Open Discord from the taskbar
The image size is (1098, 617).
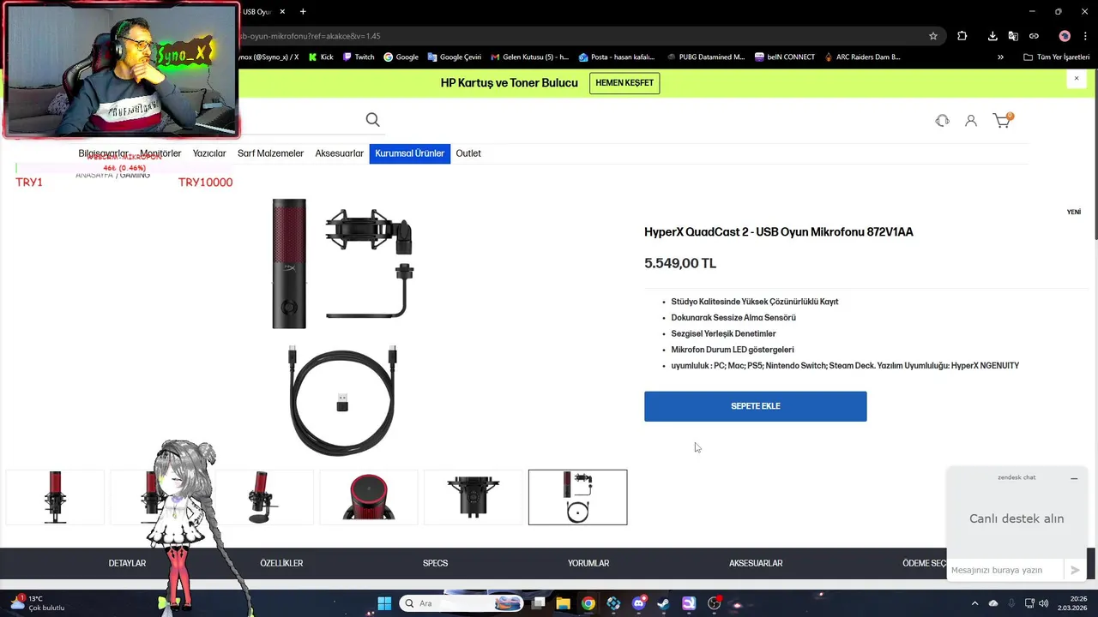[x=638, y=603]
